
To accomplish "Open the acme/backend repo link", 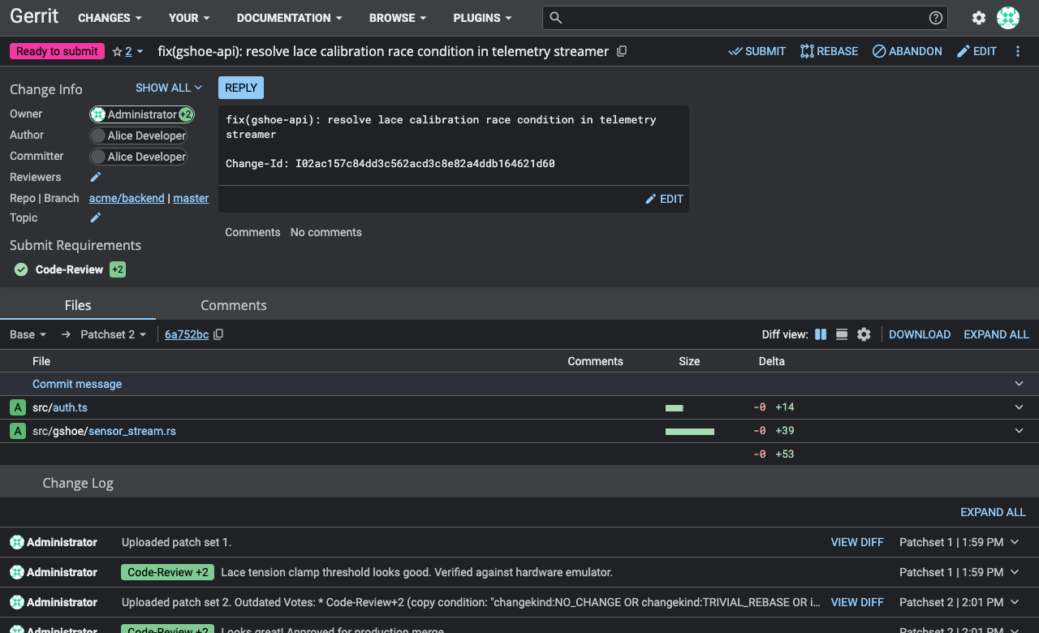I will (127, 198).
